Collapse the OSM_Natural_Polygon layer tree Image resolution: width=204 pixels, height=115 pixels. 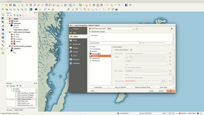coord(8,32)
